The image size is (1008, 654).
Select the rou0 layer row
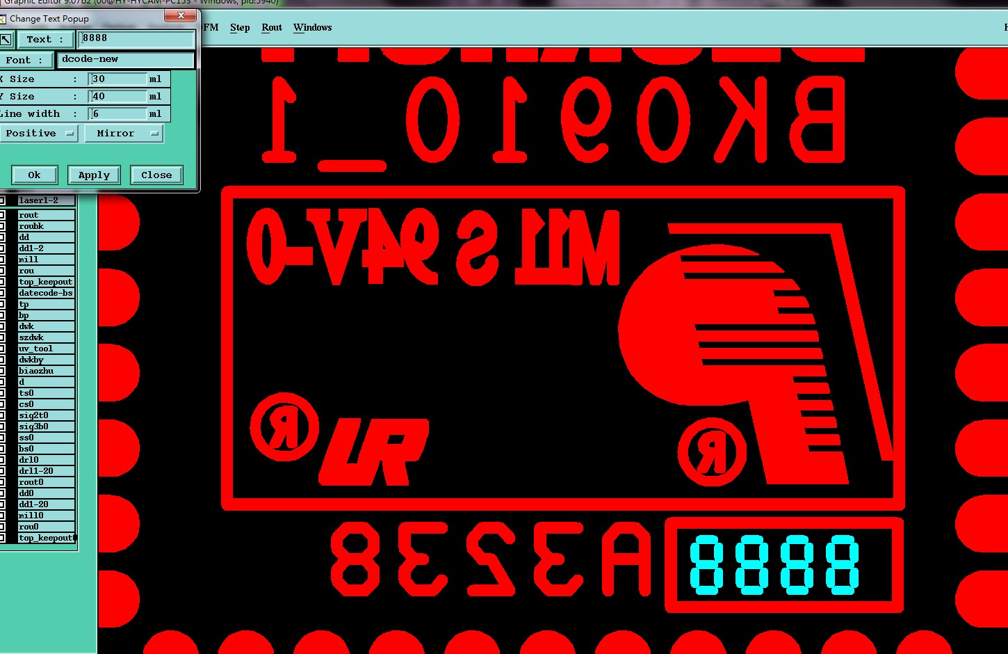click(x=46, y=527)
